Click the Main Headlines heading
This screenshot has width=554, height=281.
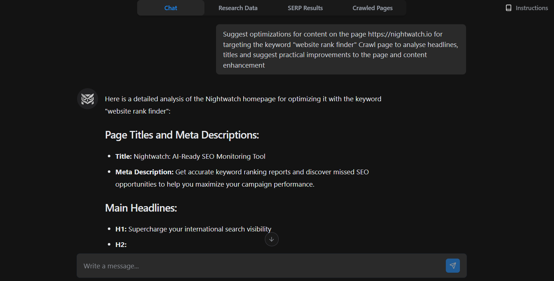pyautogui.click(x=141, y=208)
